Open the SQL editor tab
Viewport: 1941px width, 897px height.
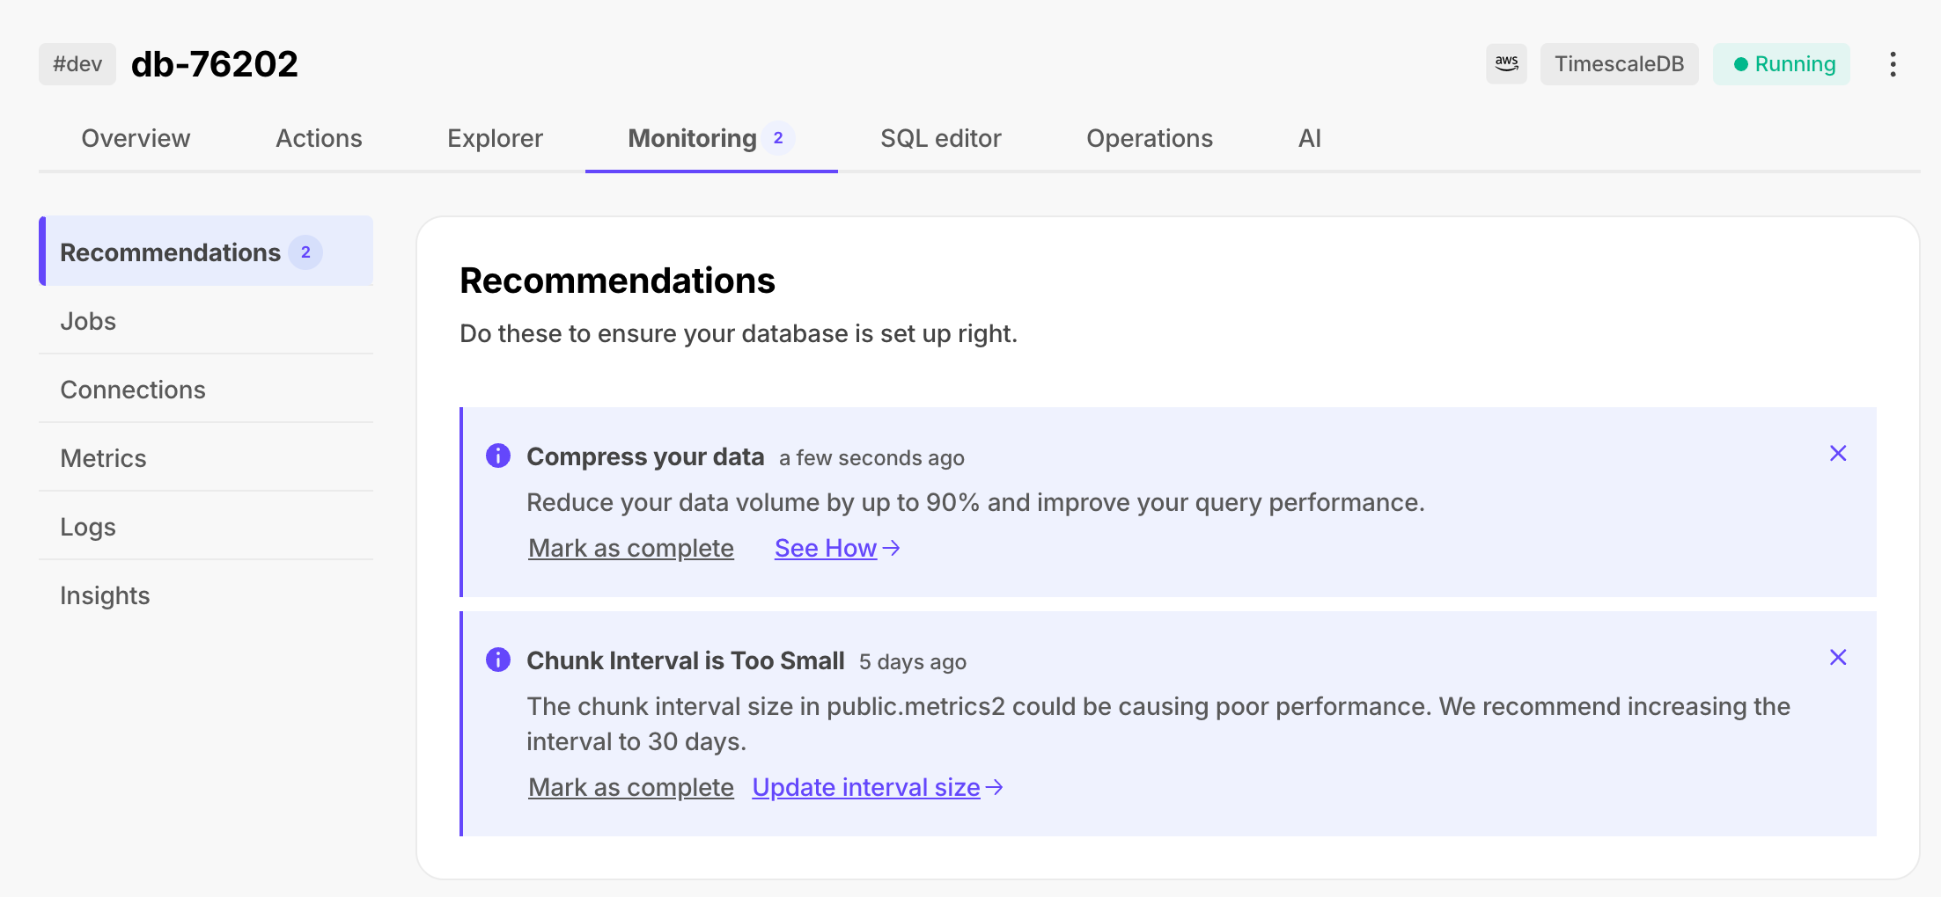[x=940, y=139]
